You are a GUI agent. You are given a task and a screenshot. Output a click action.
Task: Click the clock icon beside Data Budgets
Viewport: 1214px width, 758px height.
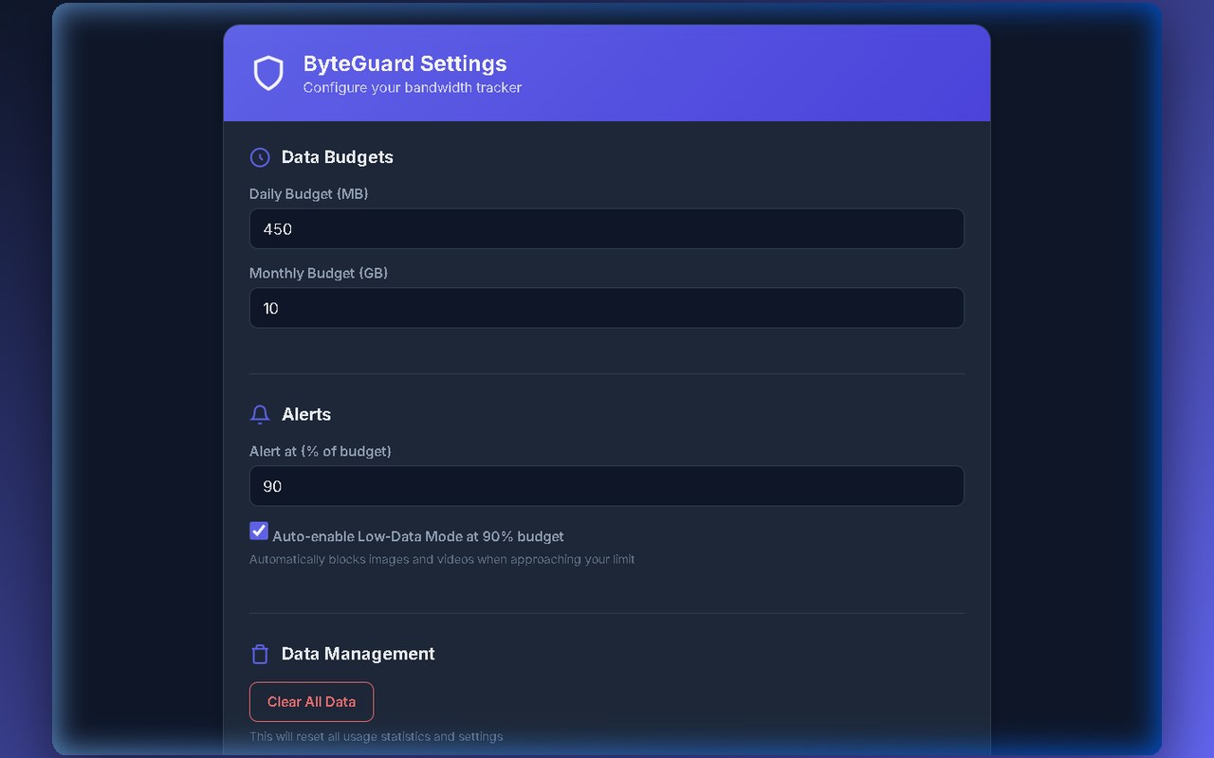(x=260, y=157)
